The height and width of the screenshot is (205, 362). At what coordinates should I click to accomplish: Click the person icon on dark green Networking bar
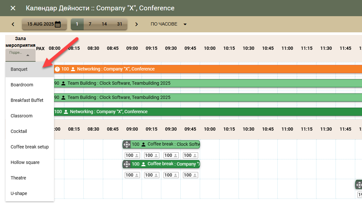point(66,112)
